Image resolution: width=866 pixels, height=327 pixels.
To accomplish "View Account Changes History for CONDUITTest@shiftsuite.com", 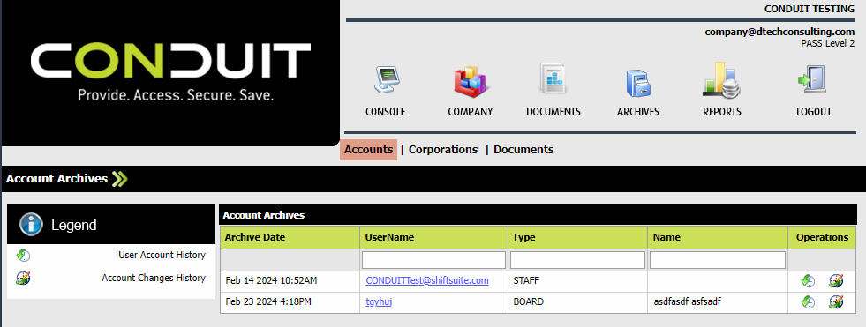I will tap(836, 281).
